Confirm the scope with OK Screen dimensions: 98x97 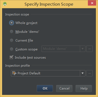[x=45, y=88]
